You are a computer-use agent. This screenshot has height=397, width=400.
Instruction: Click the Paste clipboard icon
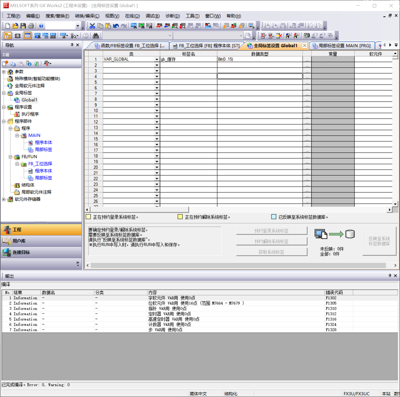108,26
